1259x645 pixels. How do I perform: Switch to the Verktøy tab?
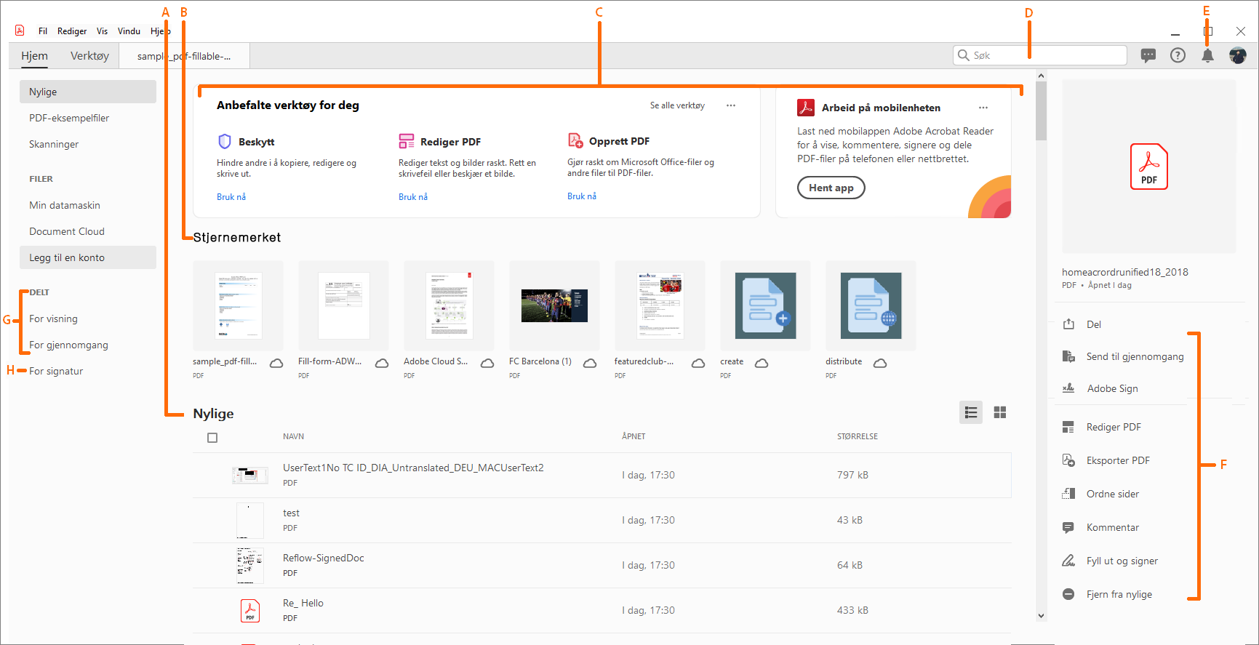[x=89, y=56]
